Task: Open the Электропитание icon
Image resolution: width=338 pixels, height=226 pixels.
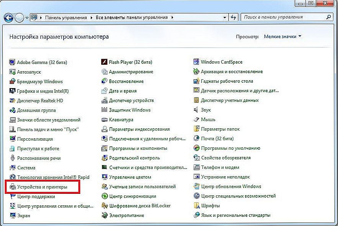Action: tap(105, 215)
